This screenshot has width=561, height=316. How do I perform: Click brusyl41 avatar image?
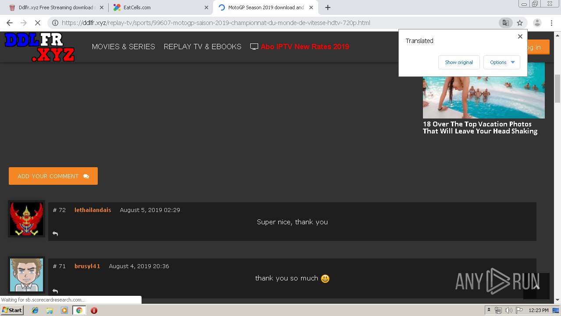(26, 275)
